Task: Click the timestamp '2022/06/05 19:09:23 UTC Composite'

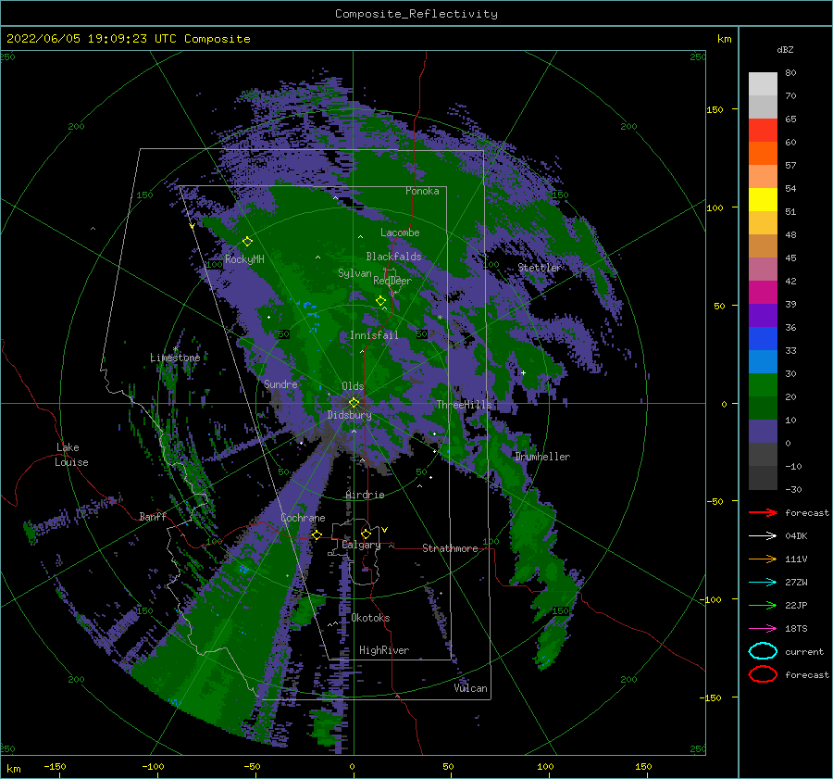Action: [128, 39]
